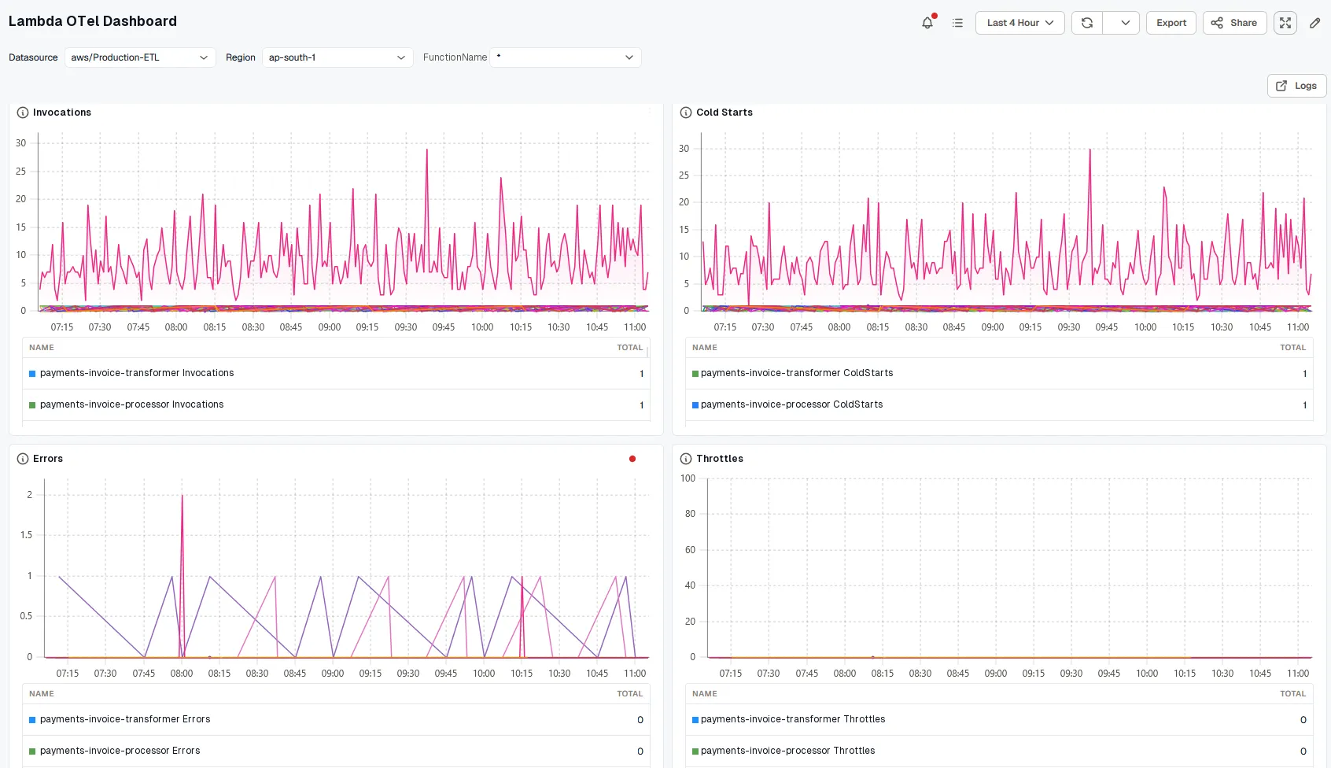Image resolution: width=1331 pixels, height=768 pixels.
Task: Open the notifications bell
Action: [927, 23]
